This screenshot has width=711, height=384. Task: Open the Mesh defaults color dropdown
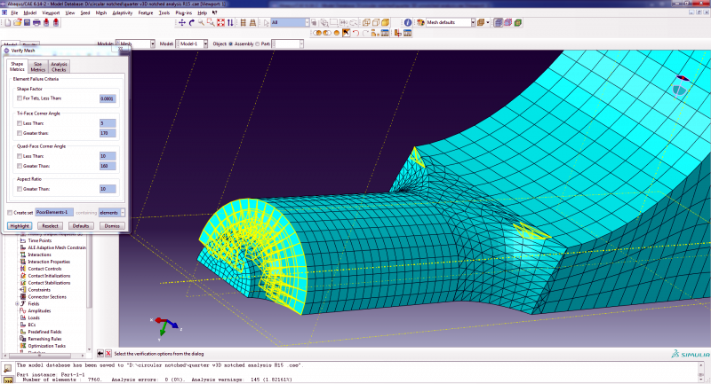[x=473, y=23]
